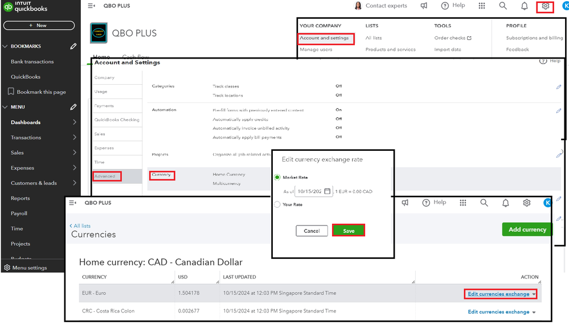569x325 pixels.
Task: Expand the Transactions submenu arrow
Action: (75, 138)
